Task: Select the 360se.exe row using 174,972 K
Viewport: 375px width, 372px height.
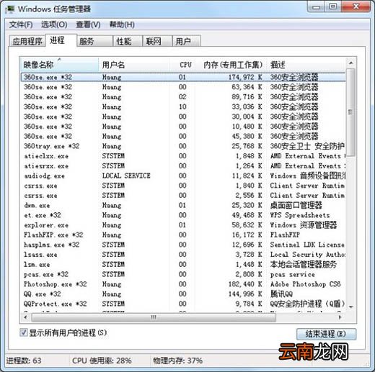Action: tap(183, 77)
